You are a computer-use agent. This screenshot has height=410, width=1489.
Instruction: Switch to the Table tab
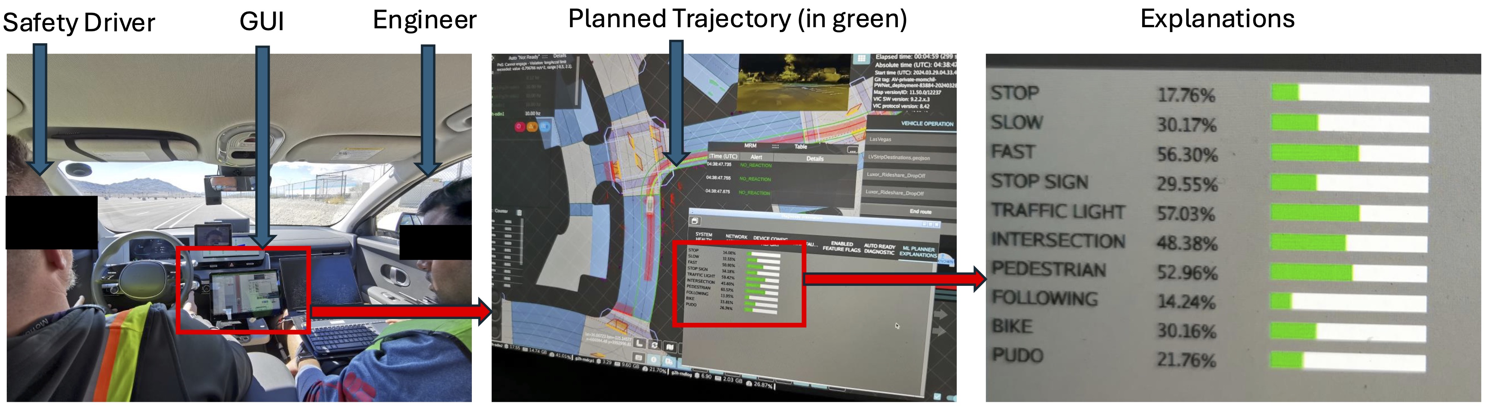pos(800,147)
